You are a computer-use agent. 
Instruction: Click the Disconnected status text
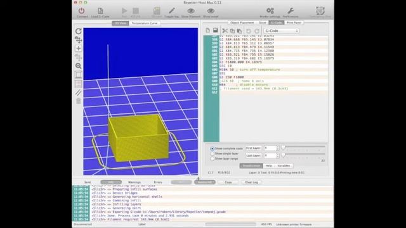point(82,224)
